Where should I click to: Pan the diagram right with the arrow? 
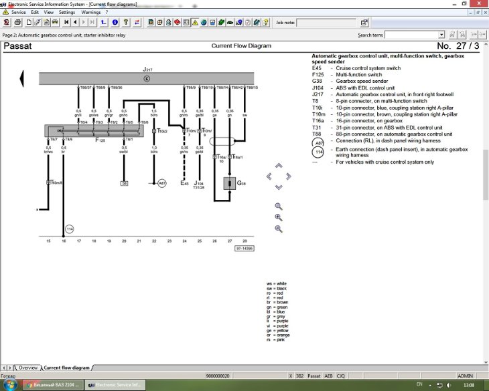[289, 176]
